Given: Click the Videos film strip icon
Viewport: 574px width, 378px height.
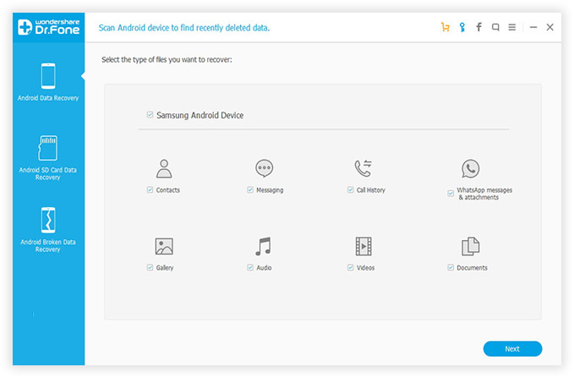Looking at the screenshot, I should click(x=364, y=246).
